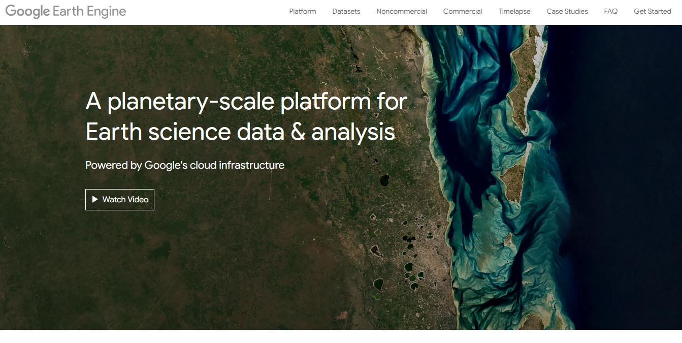Click the word "Google" in the logo
This screenshot has height=343, width=682.
(x=28, y=12)
